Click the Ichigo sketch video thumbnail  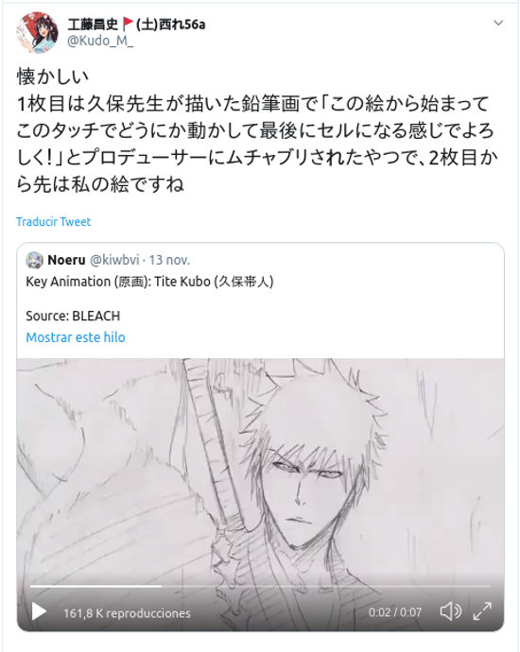point(260,470)
